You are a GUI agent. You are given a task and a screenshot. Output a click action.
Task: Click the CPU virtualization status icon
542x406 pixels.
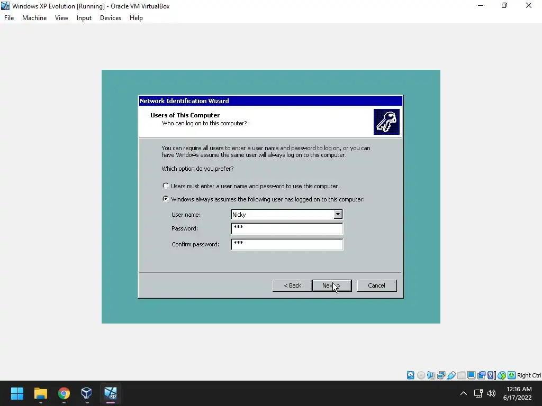491,375
